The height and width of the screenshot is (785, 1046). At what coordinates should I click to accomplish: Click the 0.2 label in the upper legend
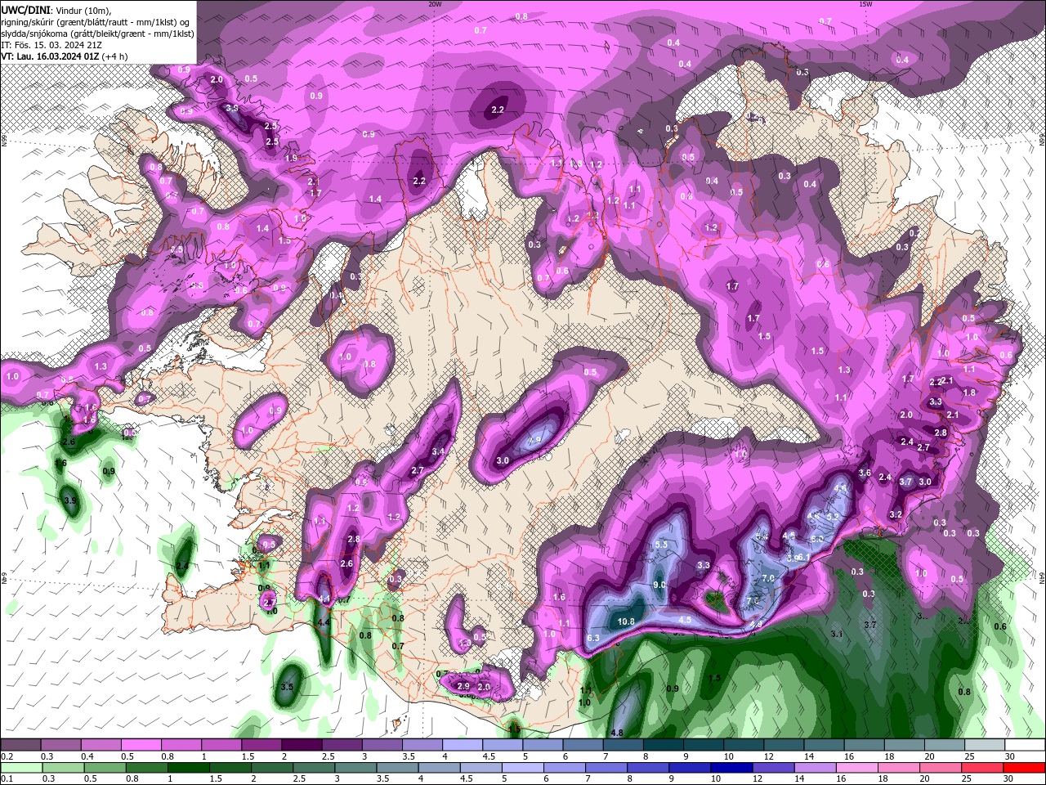click(x=7, y=756)
